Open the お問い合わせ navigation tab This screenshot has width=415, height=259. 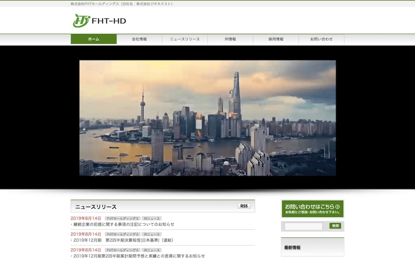click(x=322, y=39)
